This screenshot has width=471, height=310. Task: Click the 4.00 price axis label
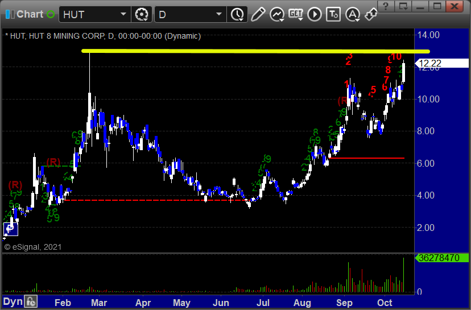pos(426,195)
